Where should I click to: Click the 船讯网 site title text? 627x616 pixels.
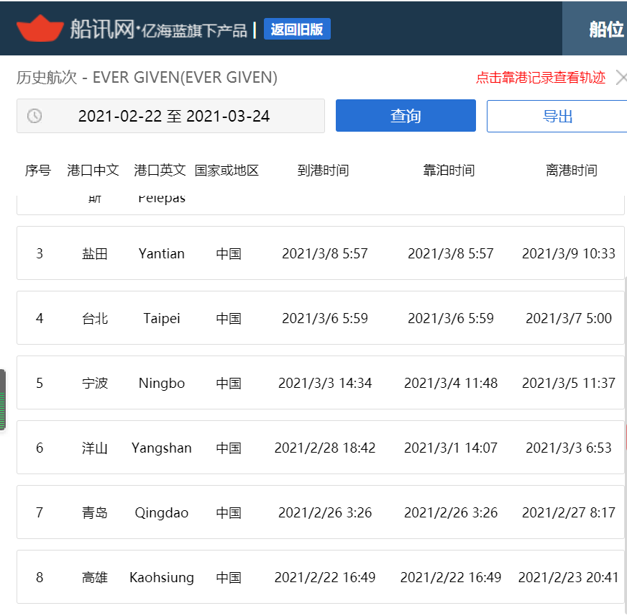(102, 29)
